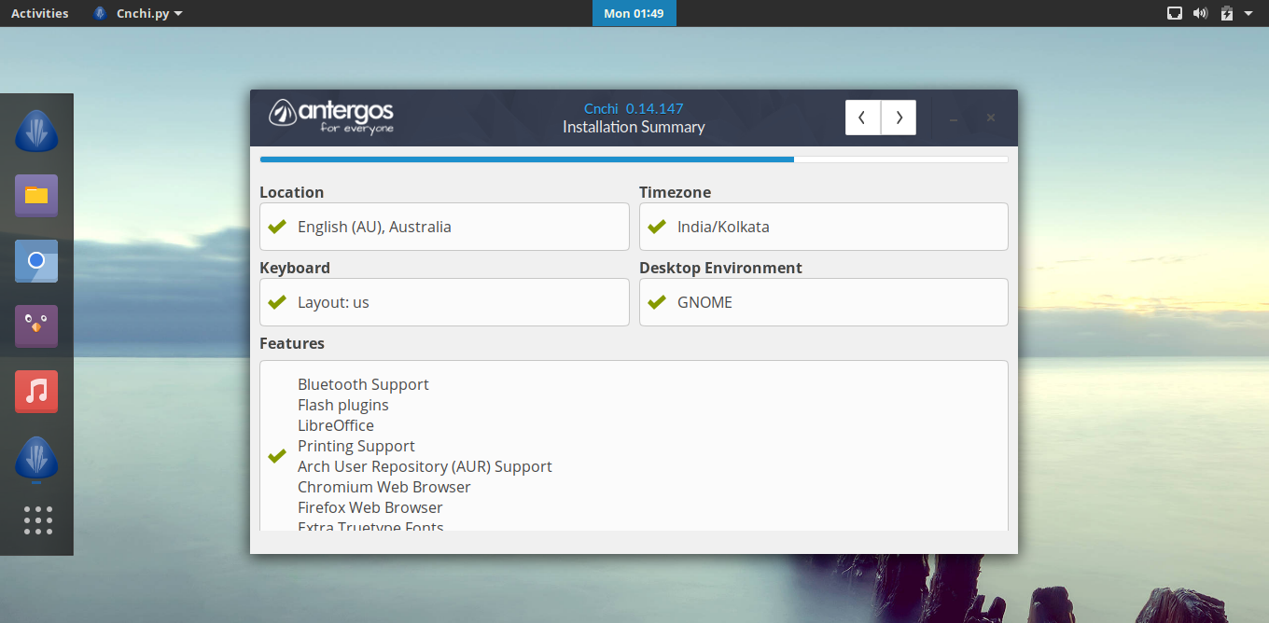Launch the Chromium browser dock icon
The image size is (1269, 623).
click(36, 261)
